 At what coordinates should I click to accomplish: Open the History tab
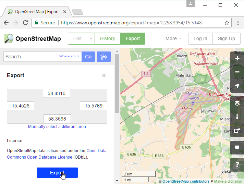[108, 38]
